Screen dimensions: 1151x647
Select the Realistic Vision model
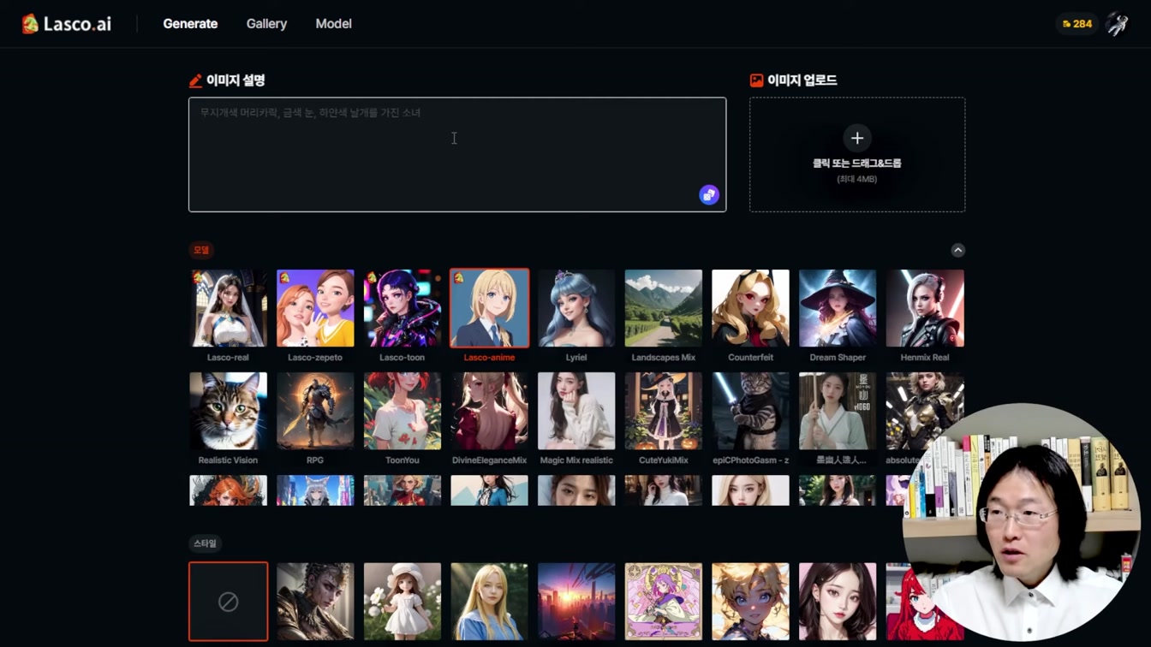(x=228, y=411)
